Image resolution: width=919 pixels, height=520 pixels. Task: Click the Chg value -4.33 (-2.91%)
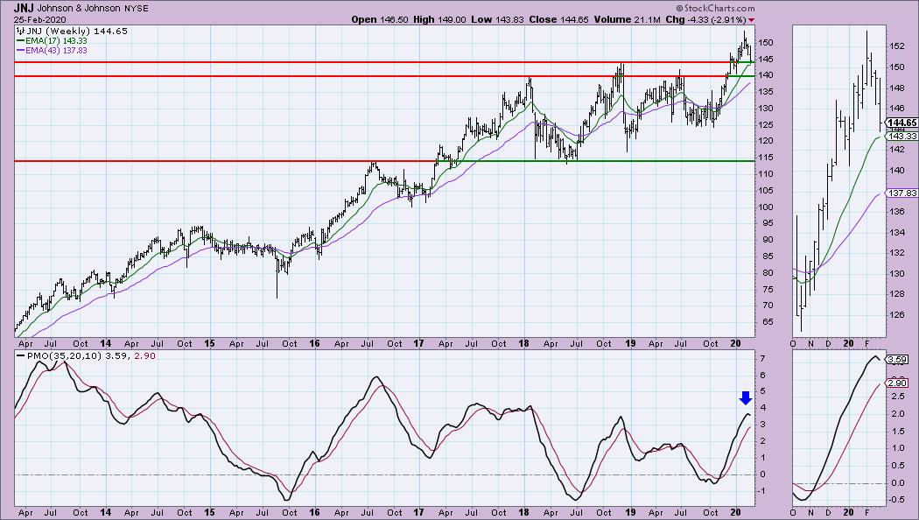point(717,19)
